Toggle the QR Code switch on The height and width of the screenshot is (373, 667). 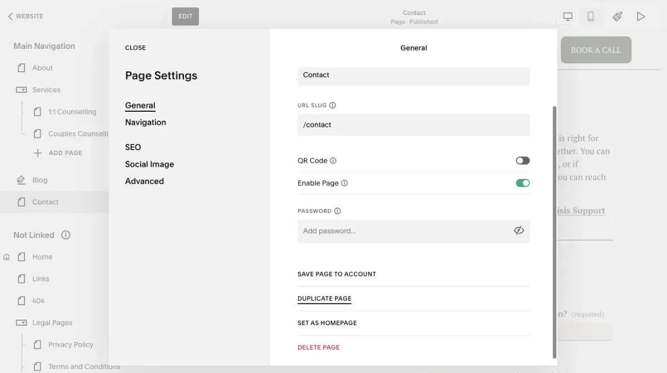(x=522, y=161)
